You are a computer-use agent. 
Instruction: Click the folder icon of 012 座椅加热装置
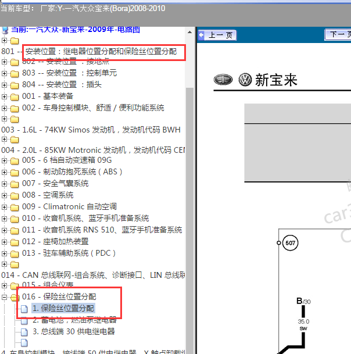[x=15, y=242]
